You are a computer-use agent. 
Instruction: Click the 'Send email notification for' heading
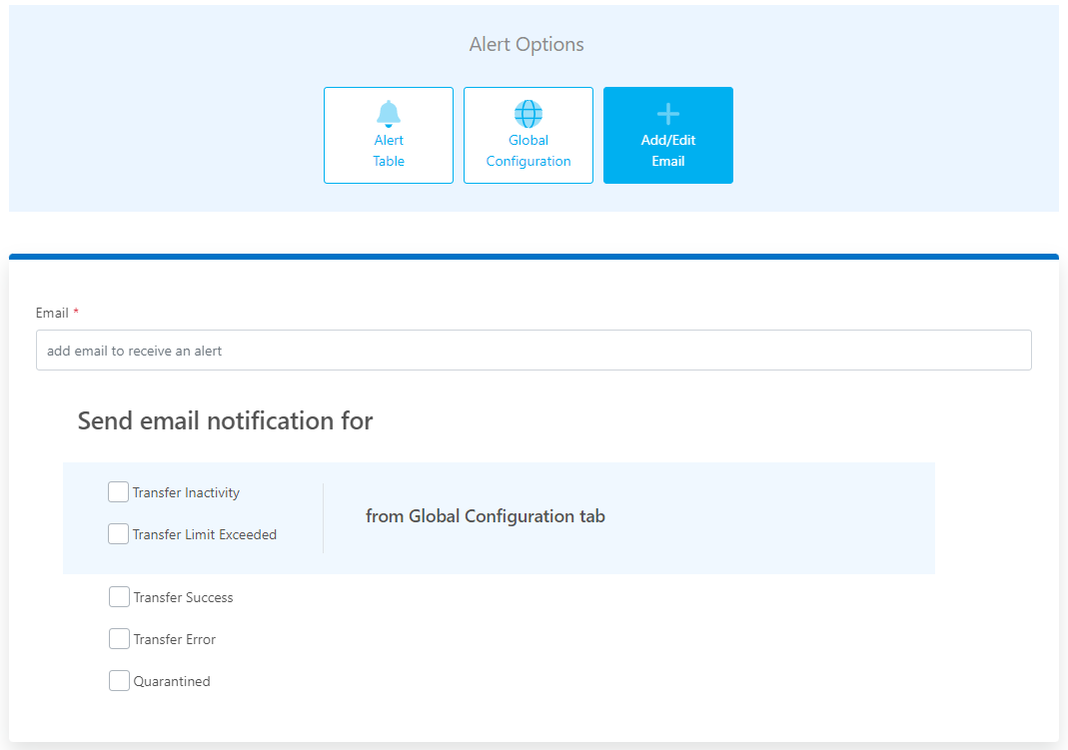[225, 421]
